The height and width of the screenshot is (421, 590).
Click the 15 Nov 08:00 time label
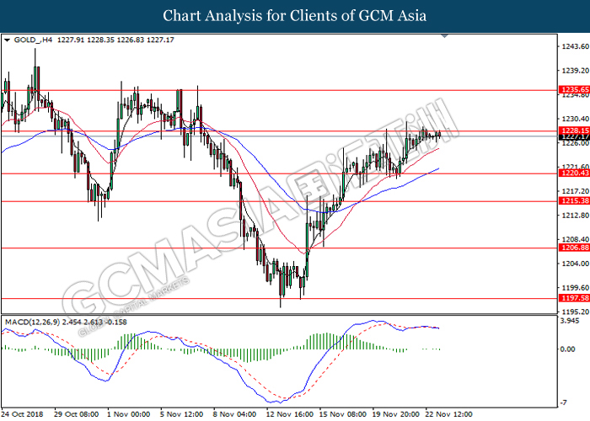coord(343,414)
